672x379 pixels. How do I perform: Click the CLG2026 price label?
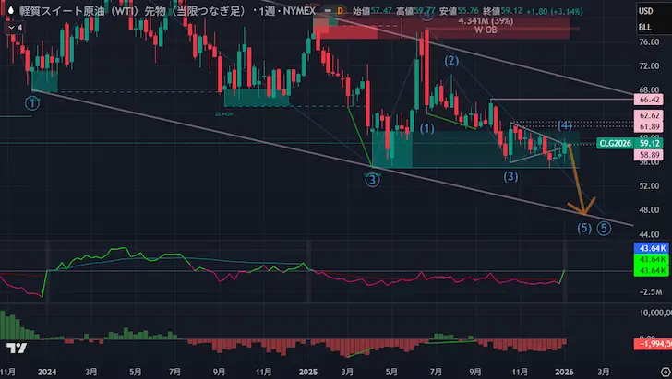[x=616, y=143]
